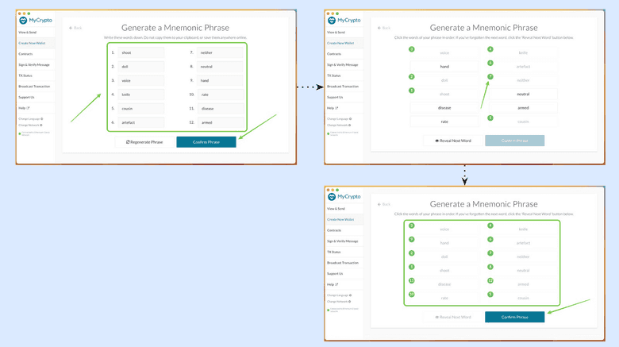Pick the unselected 'neutral' word tile

(523, 94)
